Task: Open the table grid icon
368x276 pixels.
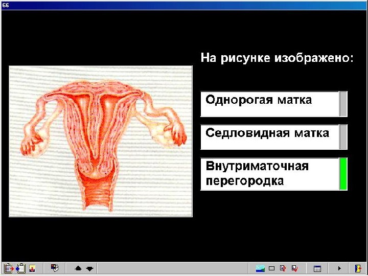Action: pos(317,268)
